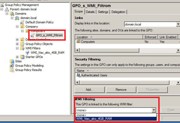The height and width of the screenshot is (123, 180).
Task: Collapse the Forest: domain.local node
Action: pyautogui.click(x=2, y=9)
